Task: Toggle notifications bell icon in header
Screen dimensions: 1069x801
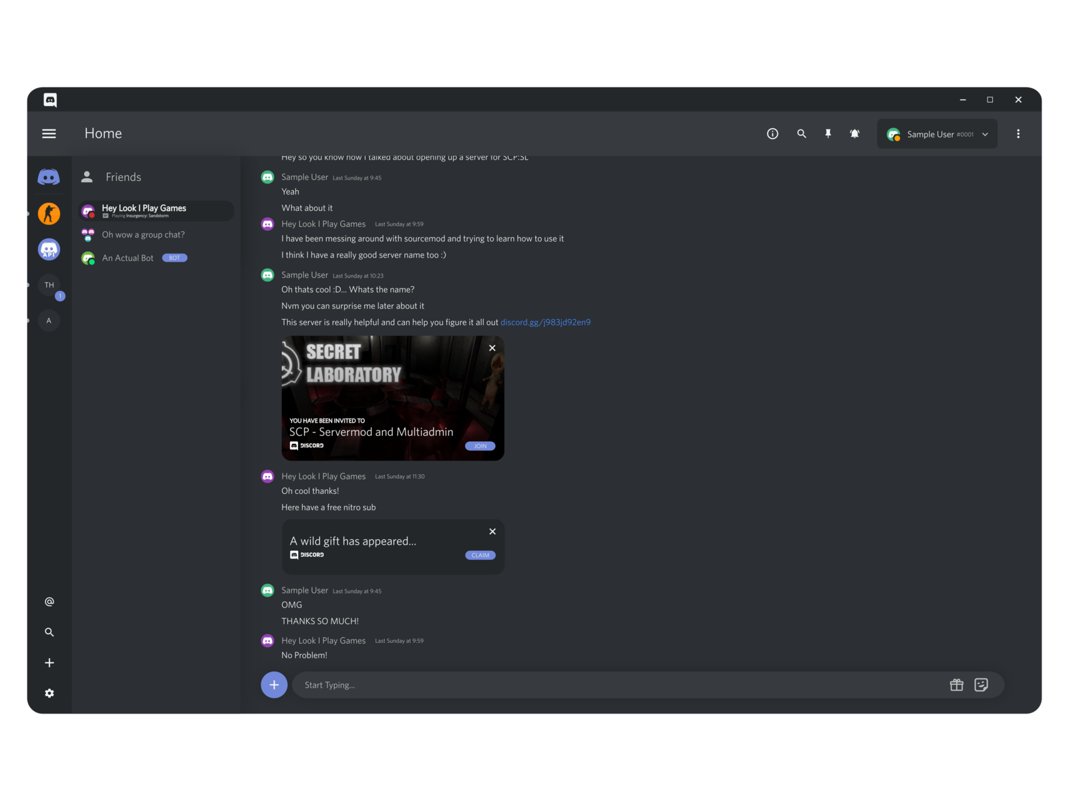Action: point(855,133)
